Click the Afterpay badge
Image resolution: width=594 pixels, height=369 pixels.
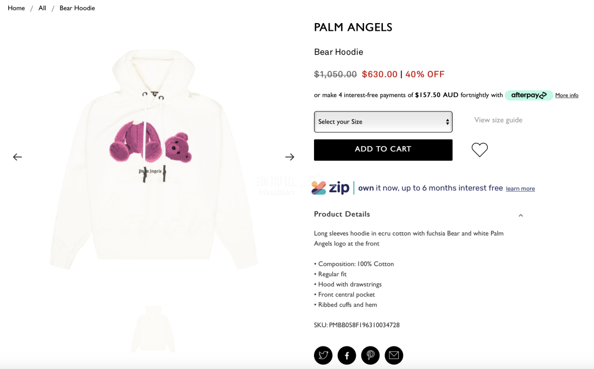point(529,96)
